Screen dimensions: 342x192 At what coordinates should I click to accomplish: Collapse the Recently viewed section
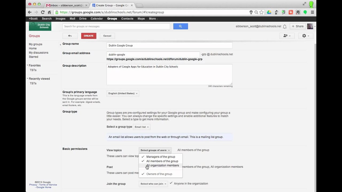27,79
